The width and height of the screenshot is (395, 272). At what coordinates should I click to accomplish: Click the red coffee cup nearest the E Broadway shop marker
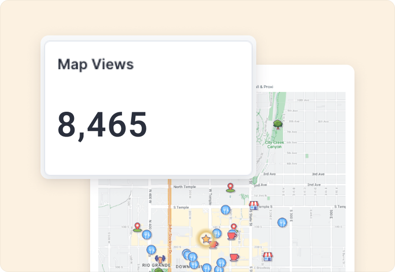(x=234, y=257)
